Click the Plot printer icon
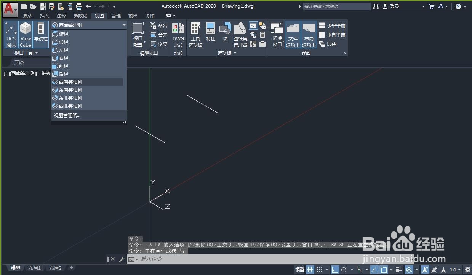 point(79,6)
